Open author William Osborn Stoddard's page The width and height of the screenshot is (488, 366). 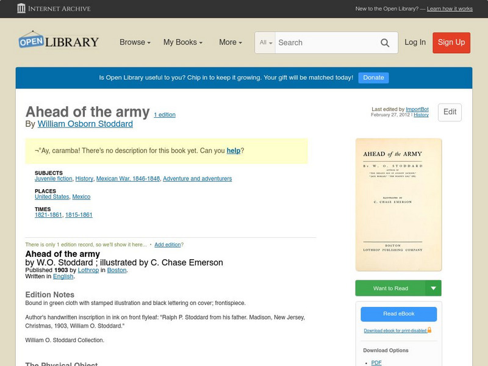(85, 124)
